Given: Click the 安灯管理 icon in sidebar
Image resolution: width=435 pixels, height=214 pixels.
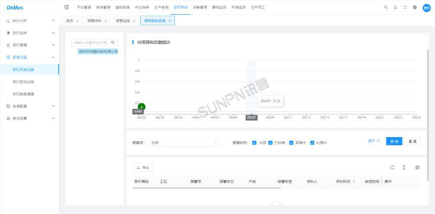Looking at the screenshot, I should click(x=8, y=45).
